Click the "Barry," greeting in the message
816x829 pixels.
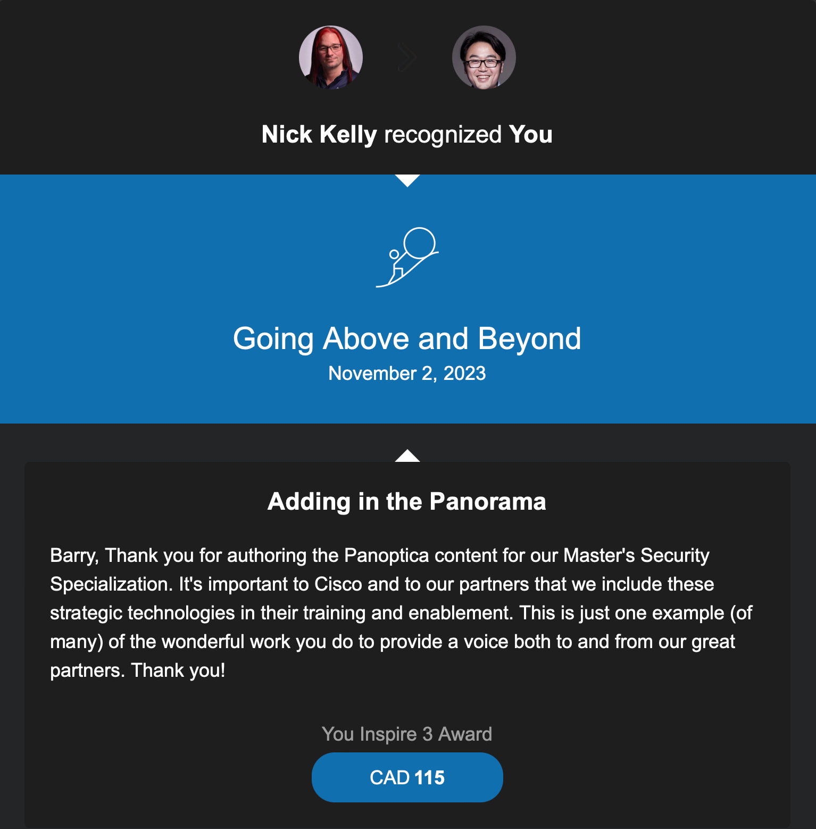pos(74,556)
